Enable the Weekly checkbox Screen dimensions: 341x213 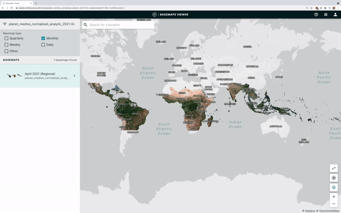coord(6,45)
